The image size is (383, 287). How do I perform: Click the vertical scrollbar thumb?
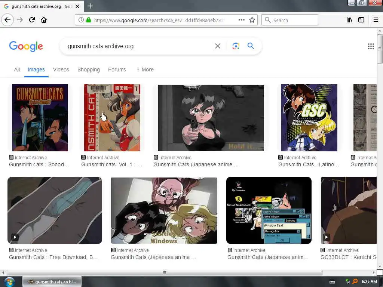click(x=380, y=49)
